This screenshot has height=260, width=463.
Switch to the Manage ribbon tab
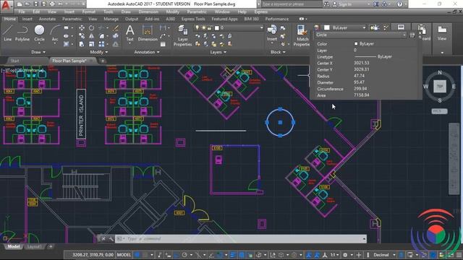[x=111, y=19]
